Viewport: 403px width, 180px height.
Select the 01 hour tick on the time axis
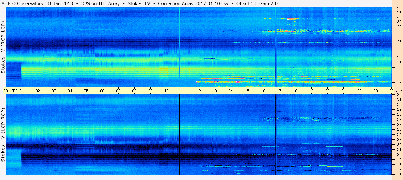click(x=22, y=91)
